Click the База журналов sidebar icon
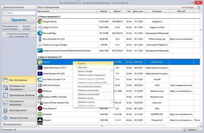 click(x=5, y=110)
